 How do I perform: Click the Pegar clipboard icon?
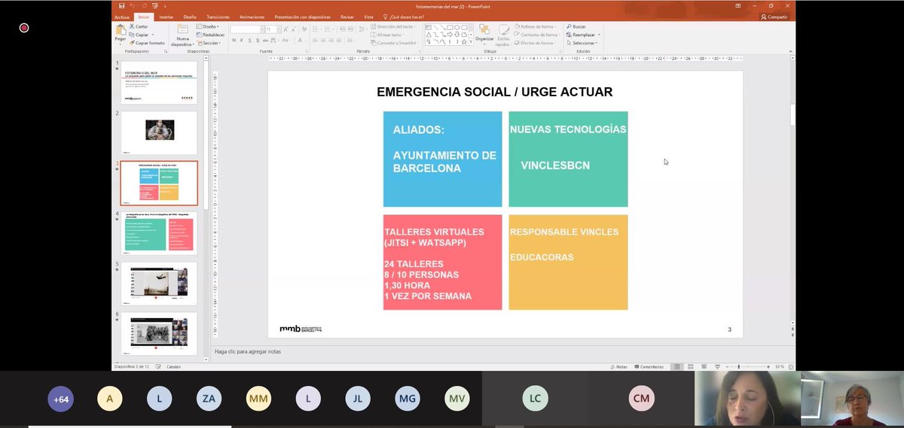(121, 31)
